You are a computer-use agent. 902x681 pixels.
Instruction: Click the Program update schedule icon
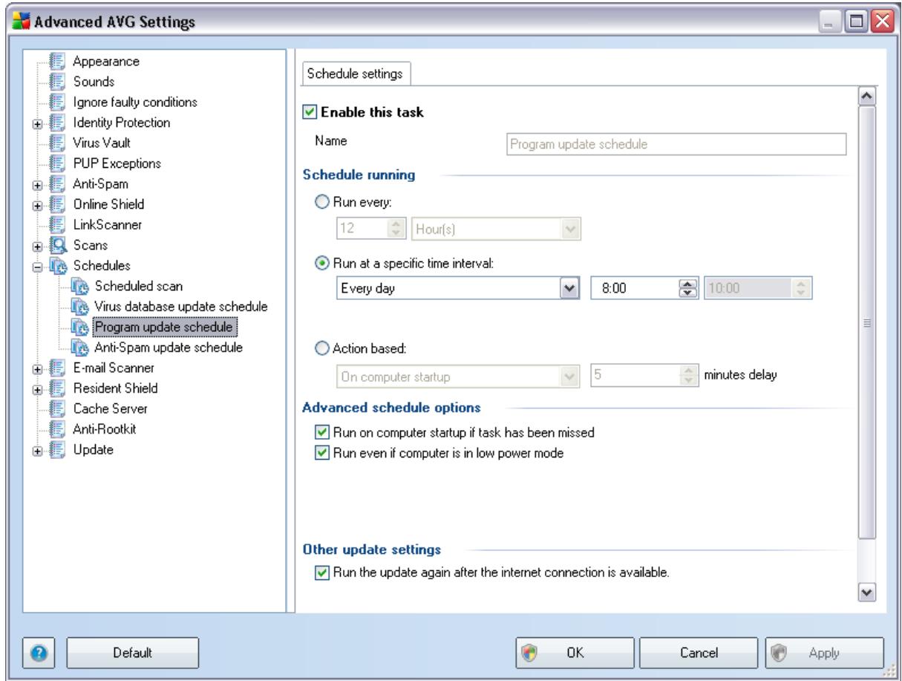tap(80, 326)
